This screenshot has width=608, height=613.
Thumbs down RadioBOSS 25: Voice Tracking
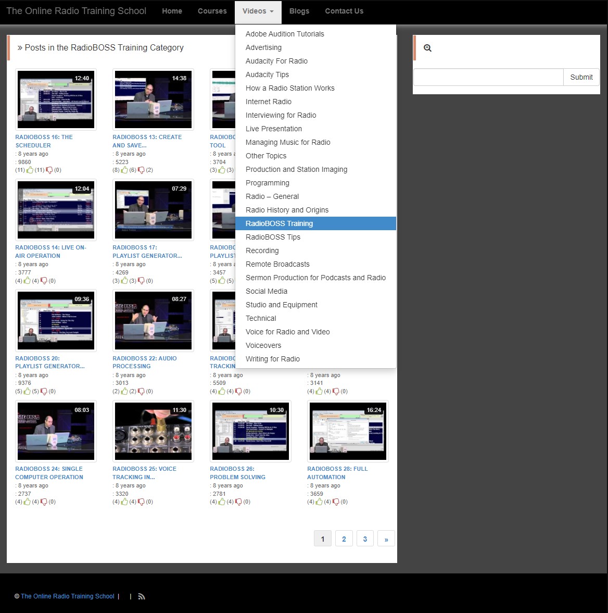coord(141,503)
